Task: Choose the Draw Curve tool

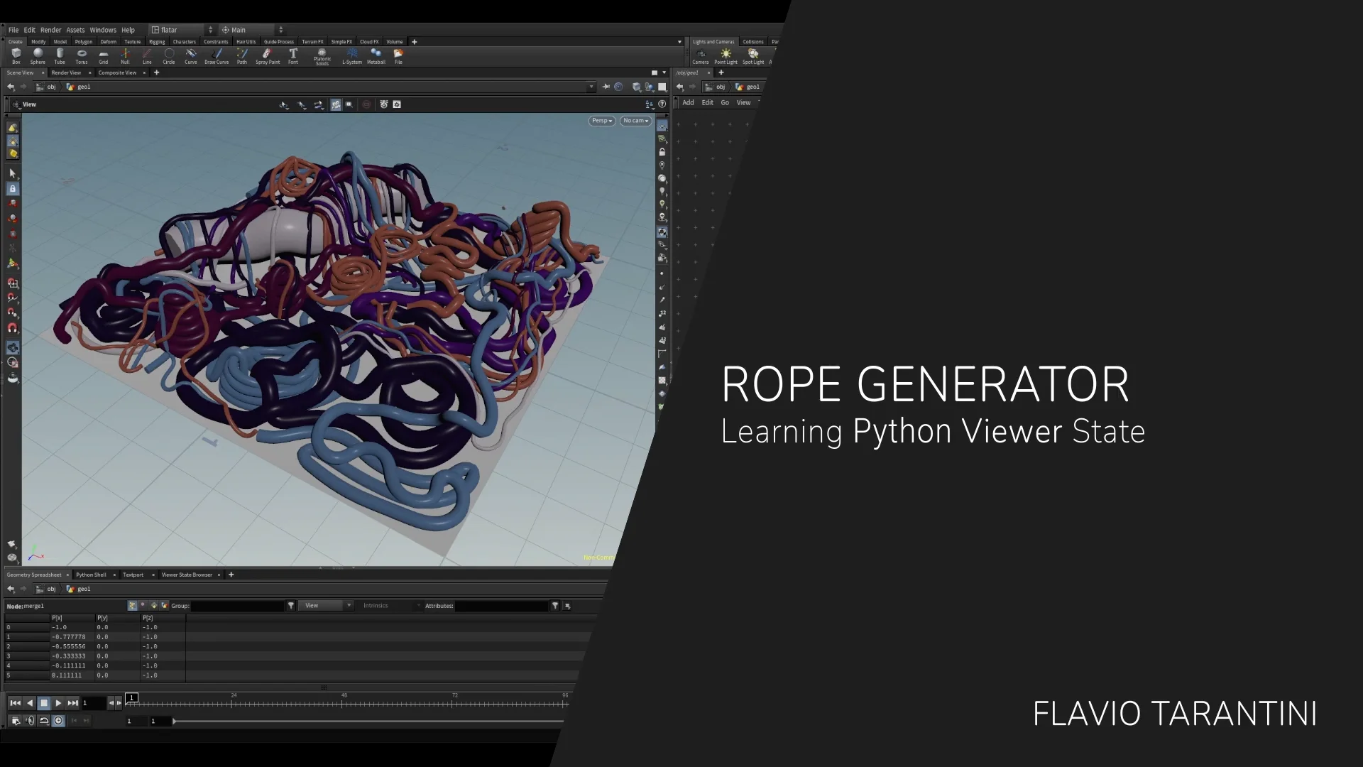Action: click(x=217, y=56)
